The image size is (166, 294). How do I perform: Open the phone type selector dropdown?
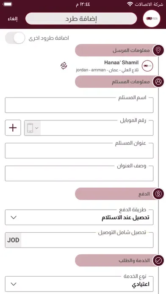click(x=33, y=128)
